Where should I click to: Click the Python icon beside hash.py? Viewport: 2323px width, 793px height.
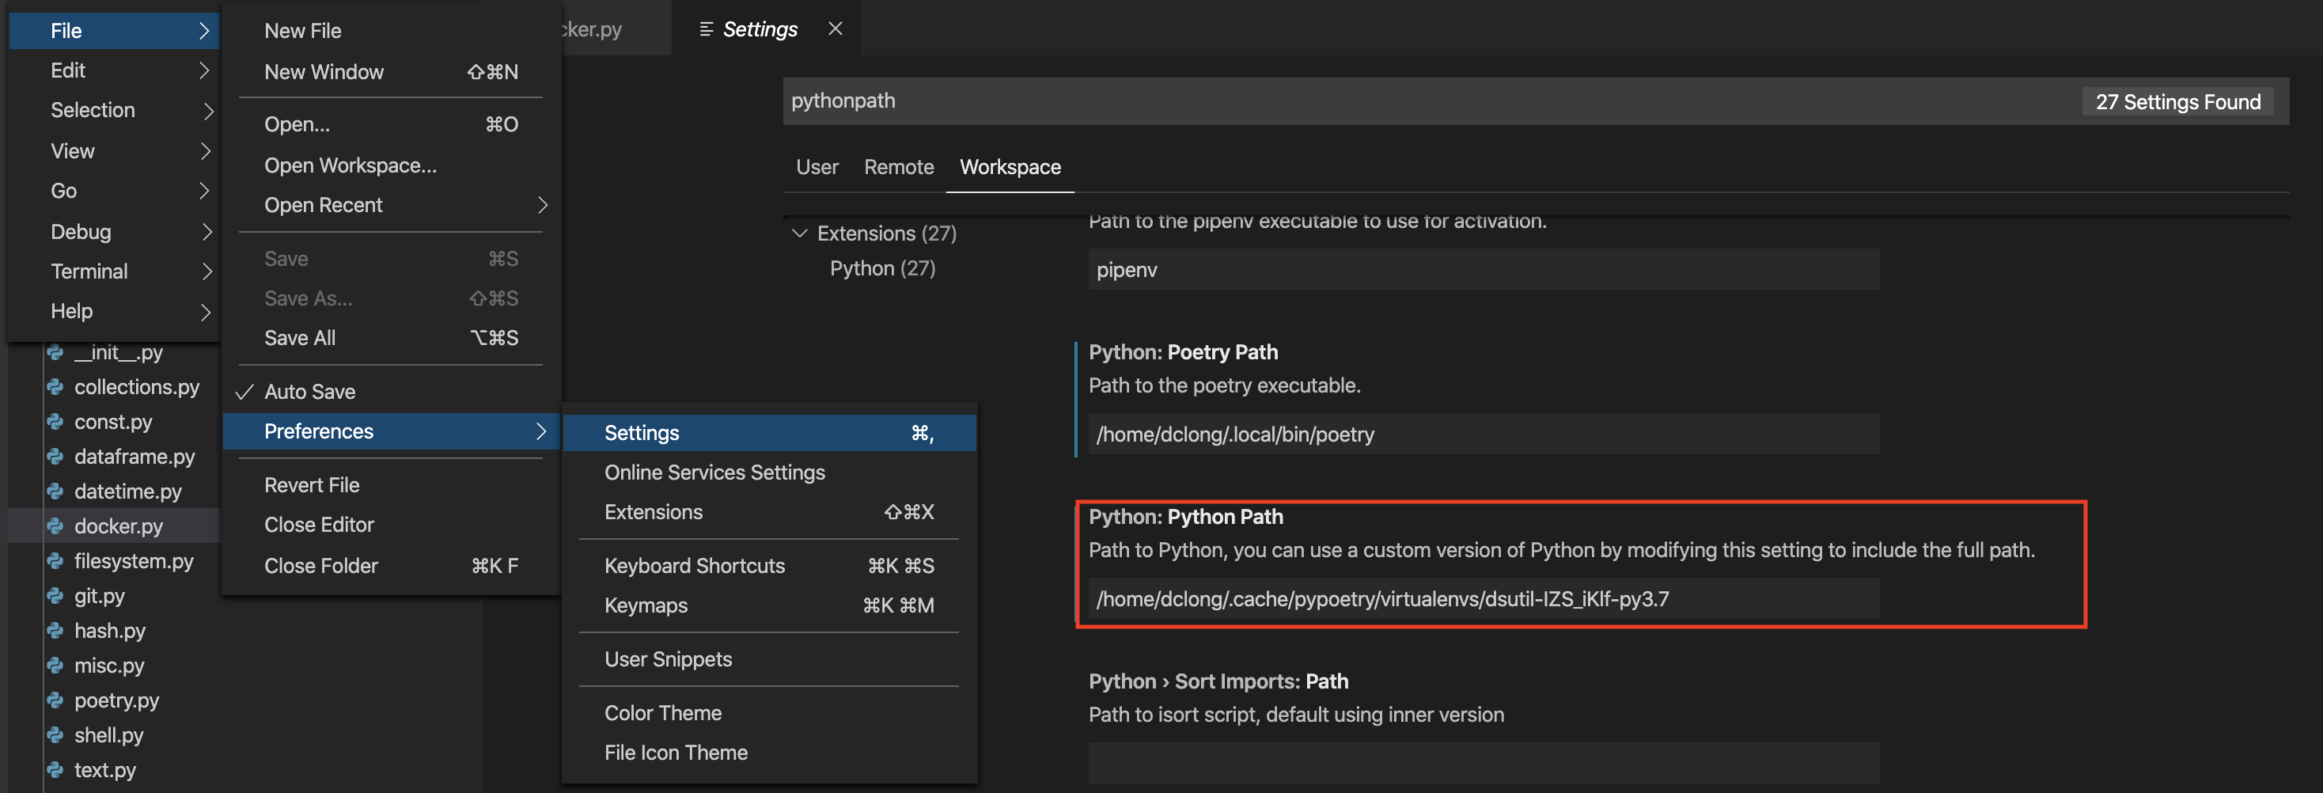(x=56, y=631)
